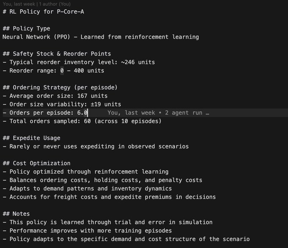Click the "Rarely or never uses expediting" line
Screen dimensions: 288x248
(x=95, y=146)
